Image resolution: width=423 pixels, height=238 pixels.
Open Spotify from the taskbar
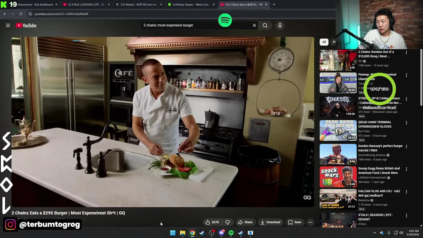pos(231,233)
